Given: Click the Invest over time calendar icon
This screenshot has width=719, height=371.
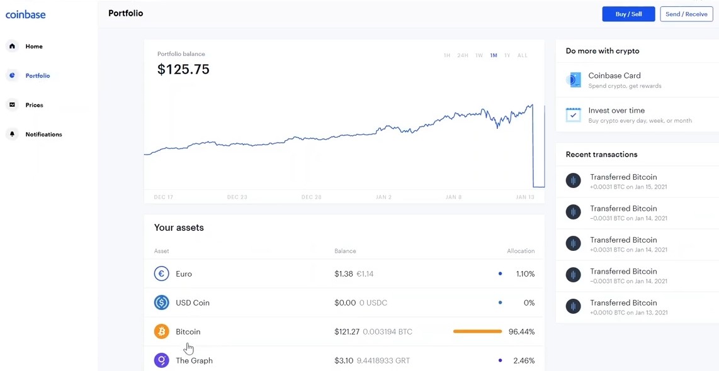Looking at the screenshot, I should [x=574, y=114].
